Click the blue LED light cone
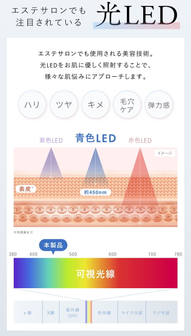 click(x=95, y=166)
